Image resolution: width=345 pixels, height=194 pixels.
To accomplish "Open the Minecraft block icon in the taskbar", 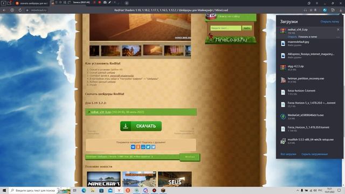I will pos(163,190).
